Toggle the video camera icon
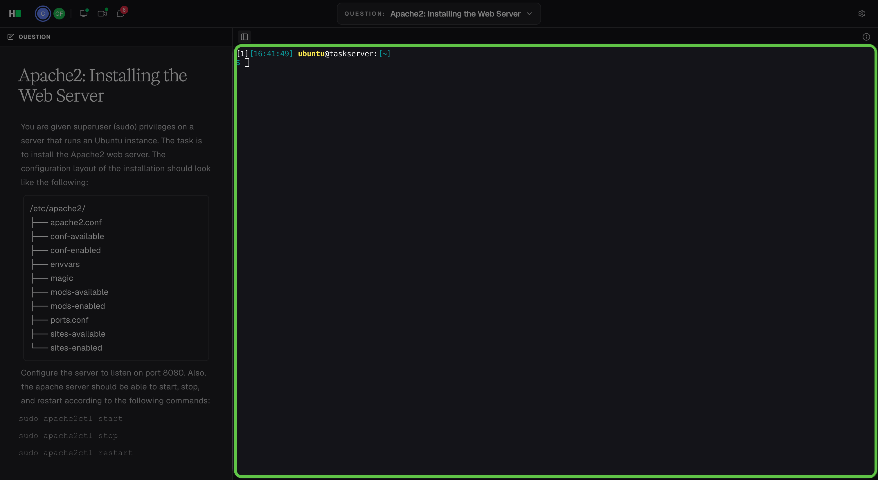Image resolution: width=878 pixels, height=480 pixels. click(x=102, y=13)
